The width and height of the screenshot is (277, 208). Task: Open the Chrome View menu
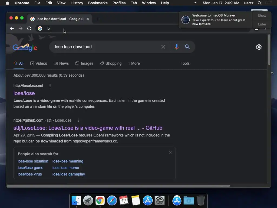click(x=61, y=3)
